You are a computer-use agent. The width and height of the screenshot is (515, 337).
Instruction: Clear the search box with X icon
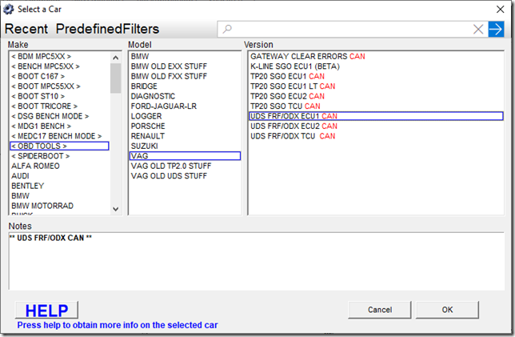pyautogui.click(x=478, y=30)
